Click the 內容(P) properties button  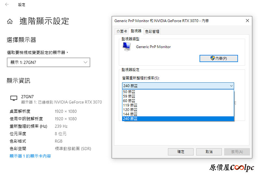pyautogui.click(x=218, y=59)
